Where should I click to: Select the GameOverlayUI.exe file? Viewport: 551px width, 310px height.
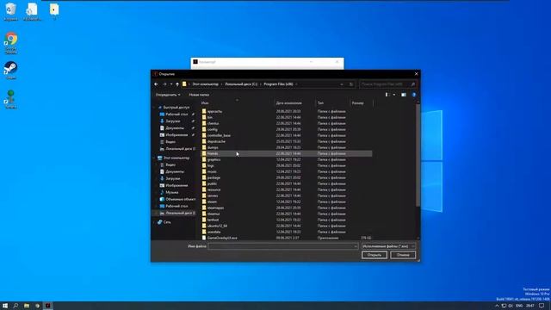click(222, 238)
